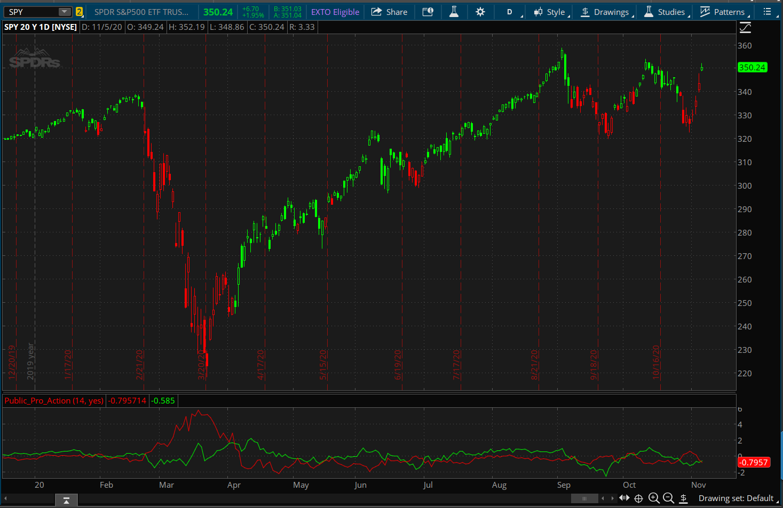Click the scroll right arrow beside scrollbar thumb
This screenshot has height=508, width=783.
pyautogui.click(x=612, y=498)
